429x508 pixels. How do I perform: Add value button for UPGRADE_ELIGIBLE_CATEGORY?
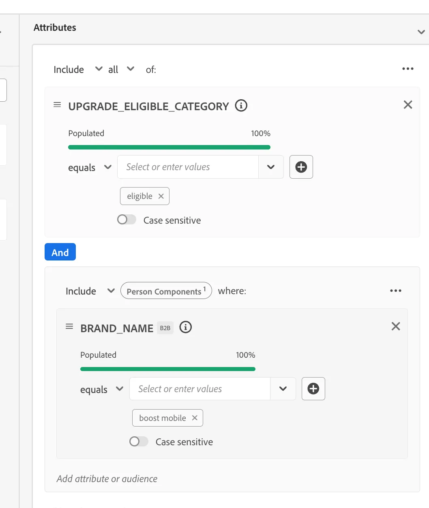(301, 167)
